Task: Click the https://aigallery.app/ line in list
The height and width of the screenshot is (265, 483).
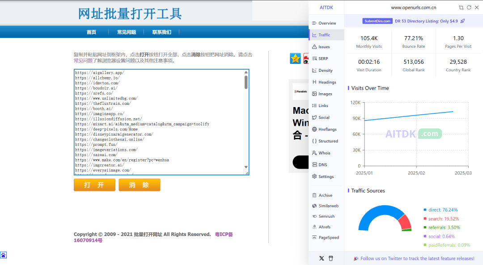Action: click(99, 73)
